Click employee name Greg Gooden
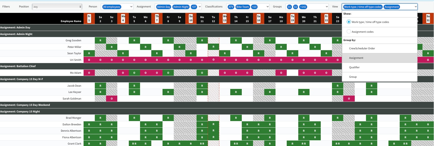The image size is (434, 146). (73, 40)
